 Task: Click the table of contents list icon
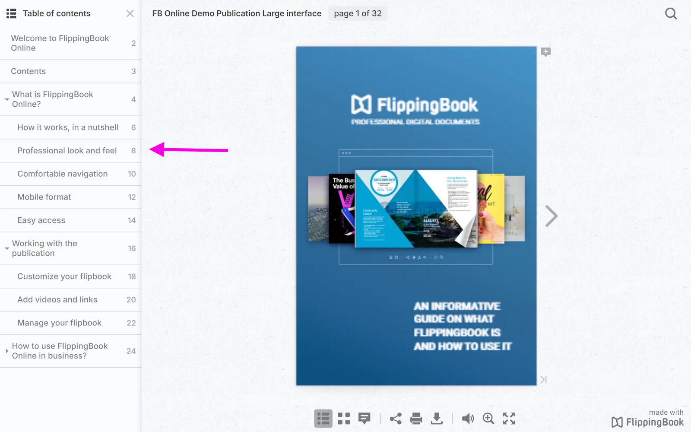(11, 13)
